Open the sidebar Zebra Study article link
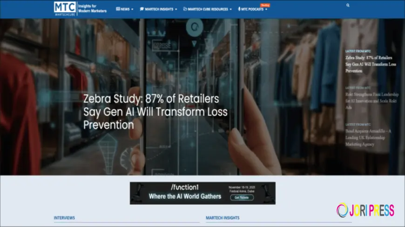This screenshot has height=227, width=405. (x=368, y=64)
